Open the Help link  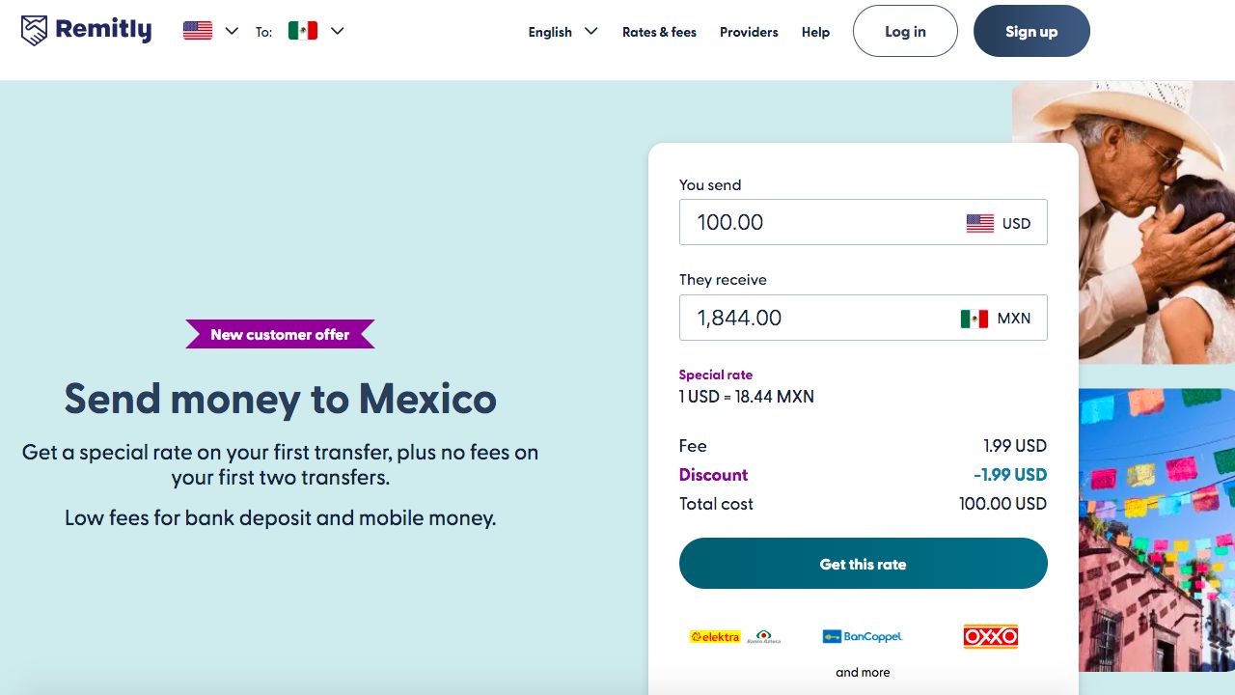[815, 32]
